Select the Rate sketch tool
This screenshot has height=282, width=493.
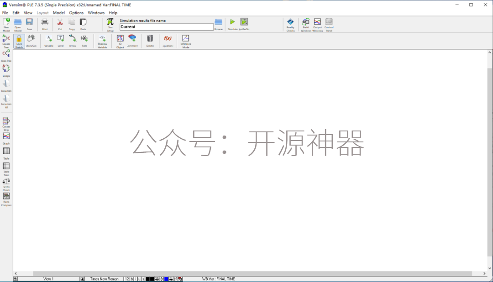tap(84, 41)
